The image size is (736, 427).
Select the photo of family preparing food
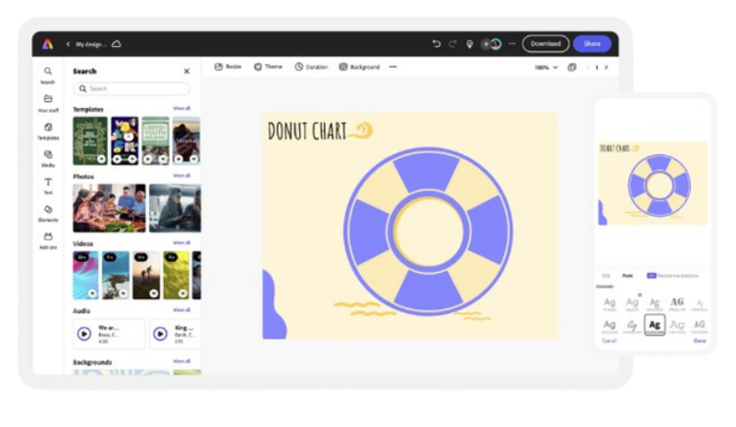pyautogui.click(x=109, y=208)
